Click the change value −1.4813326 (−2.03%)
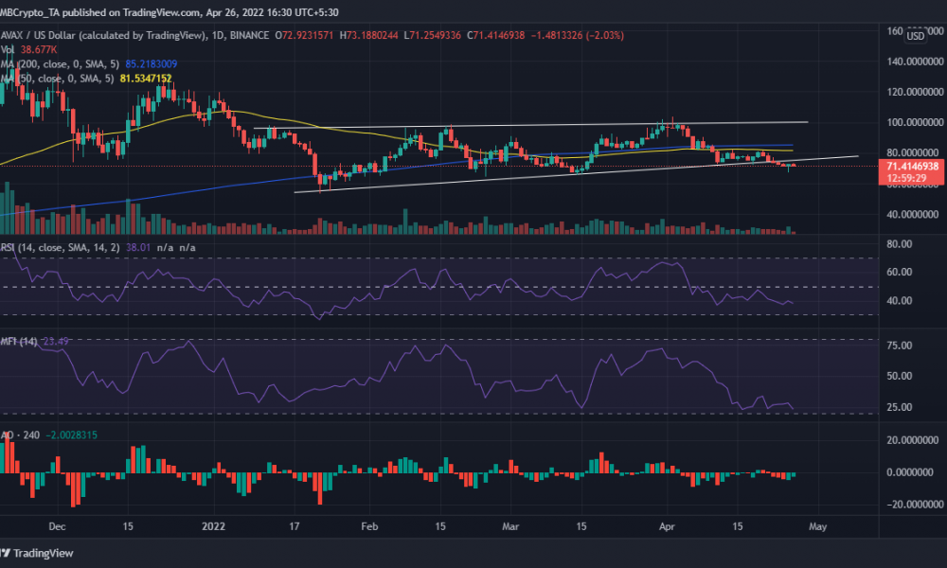The image size is (947, 568). coord(578,36)
